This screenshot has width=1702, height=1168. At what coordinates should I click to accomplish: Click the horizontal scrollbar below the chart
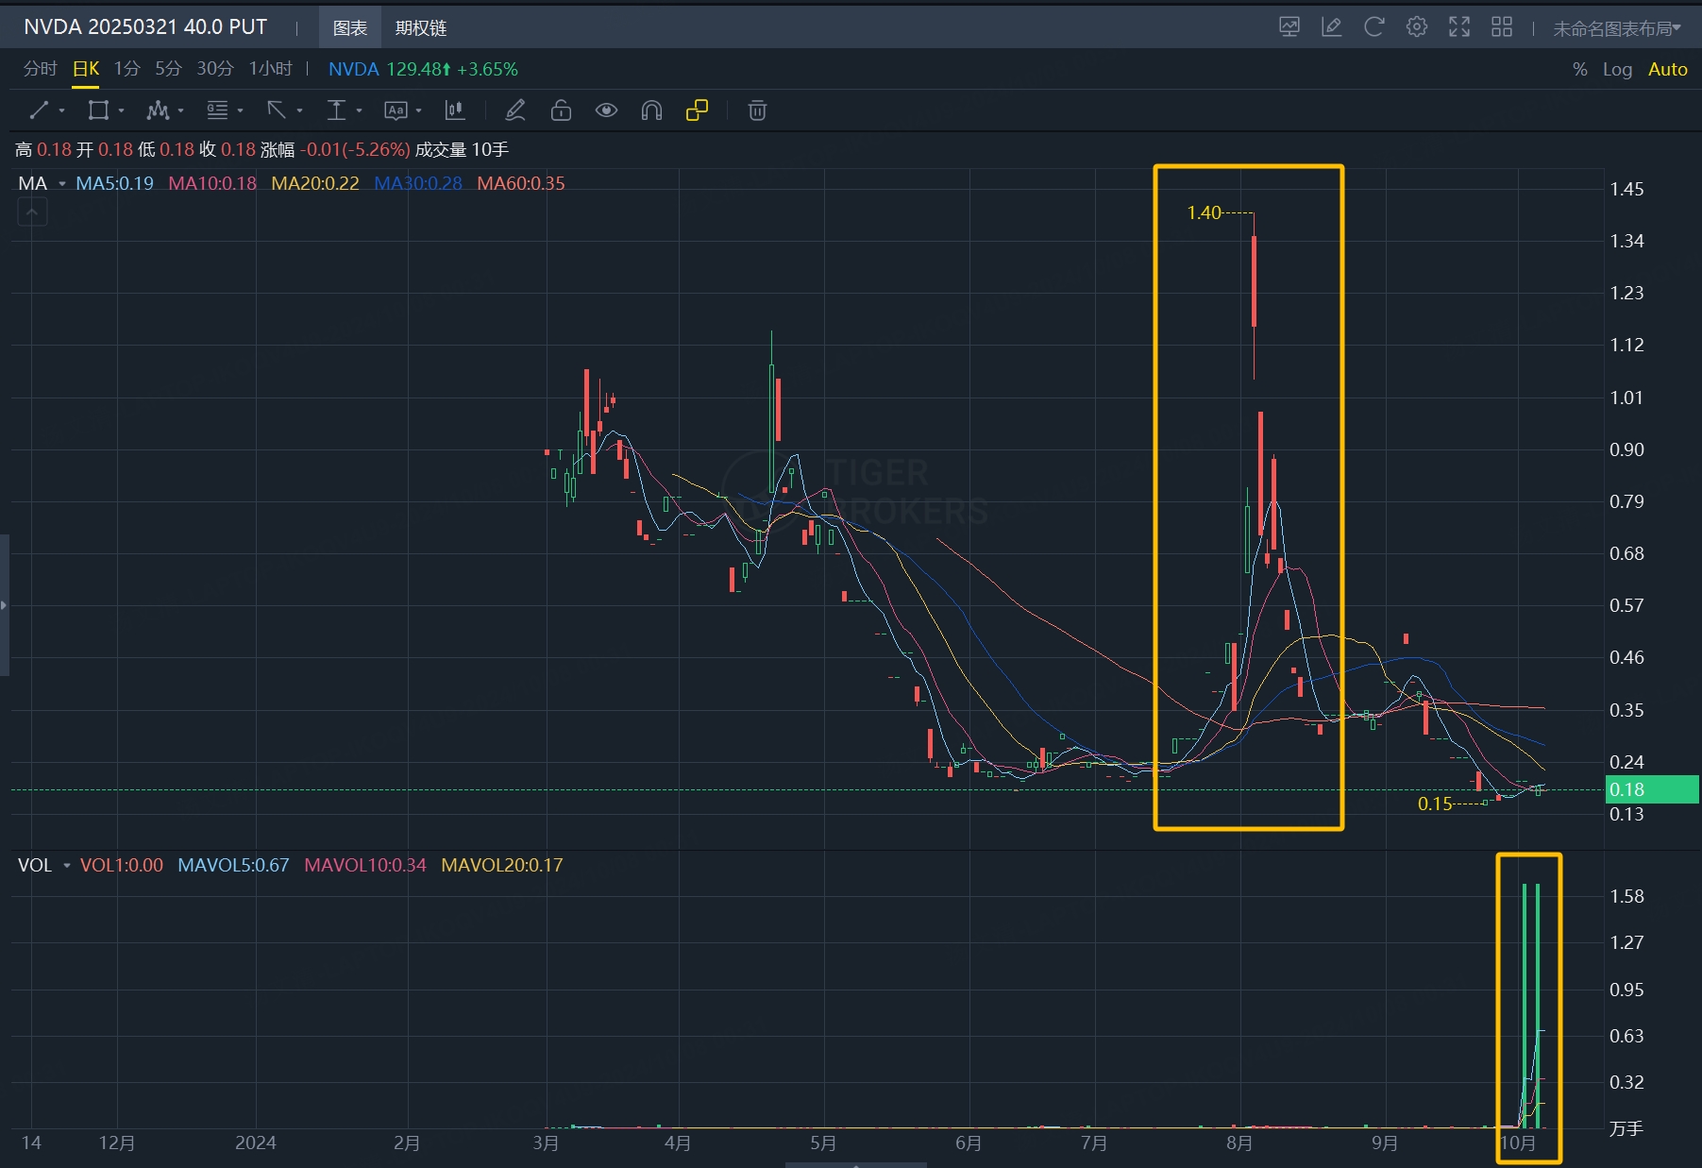tap(855, 1164)
